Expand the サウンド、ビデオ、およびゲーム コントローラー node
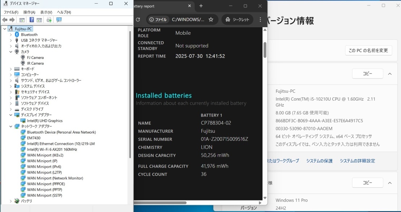Viewport: 401px width, 212px height. 11,80
